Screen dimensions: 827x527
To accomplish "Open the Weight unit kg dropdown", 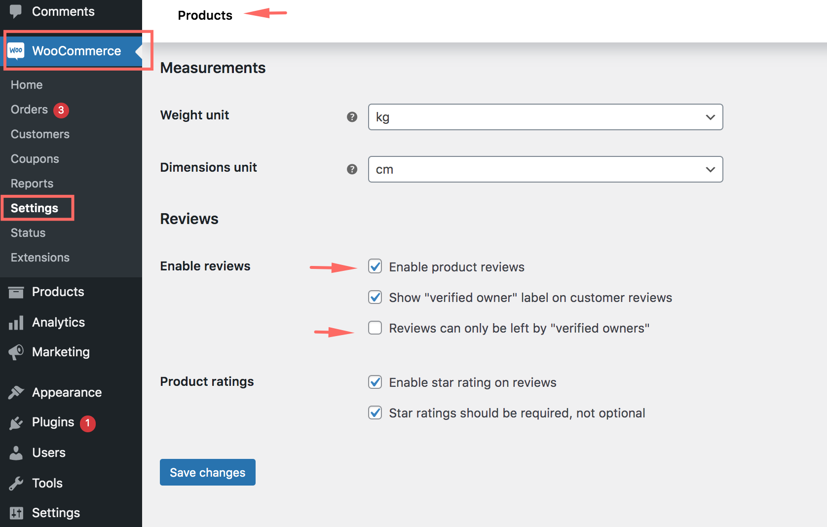I will [x=545, y=117].
